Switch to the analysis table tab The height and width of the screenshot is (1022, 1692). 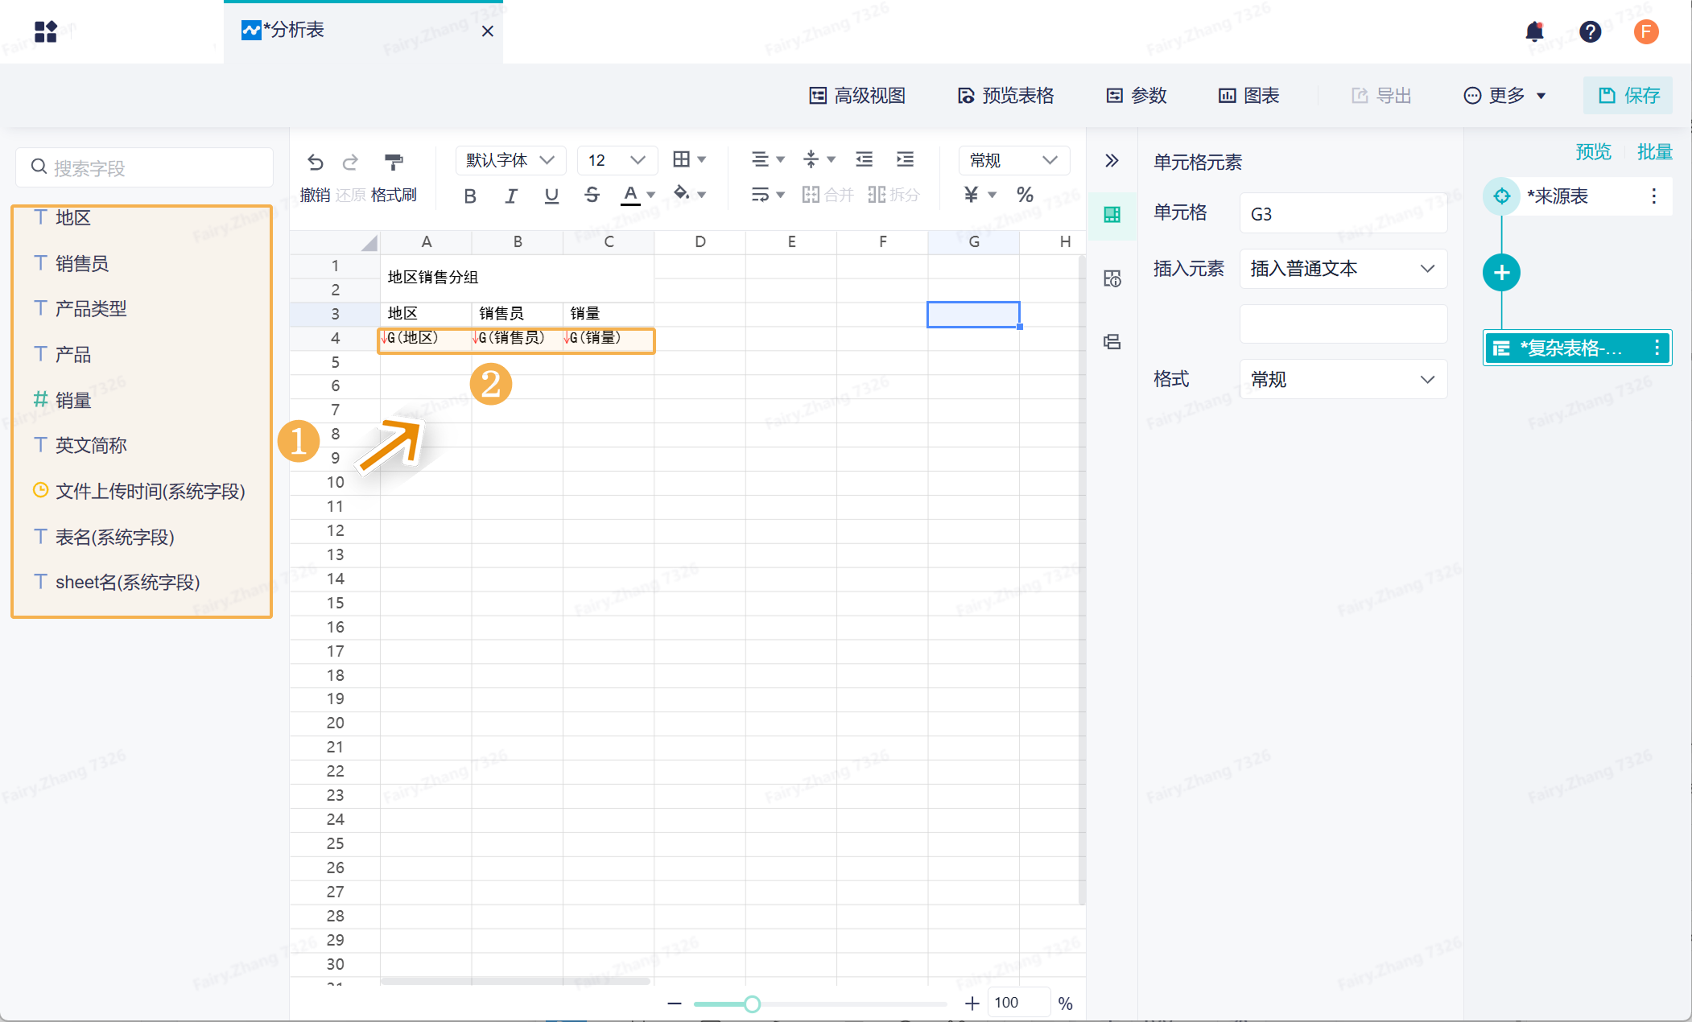[x=295, y=31]
